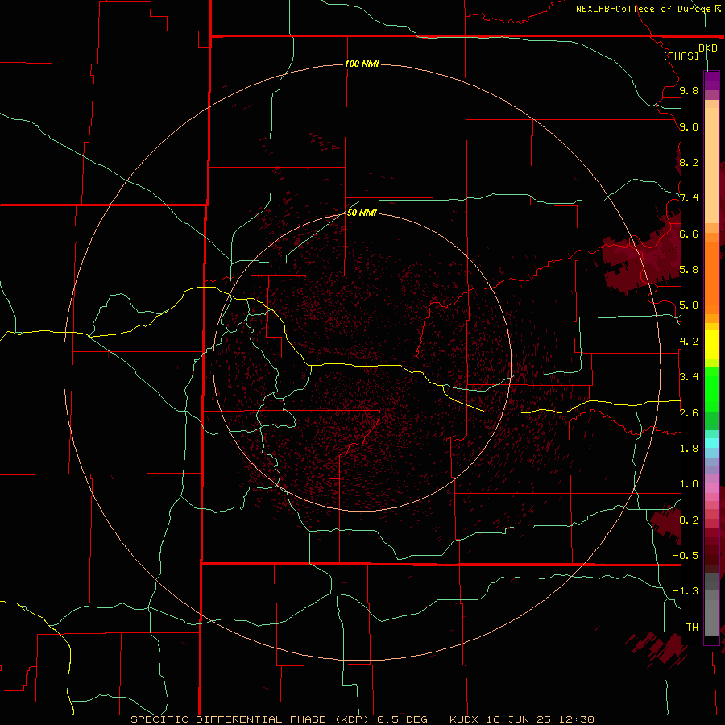Pick the bright yellow segment of color bar
The width and height of the screenshot is (725, 725).
[x=711, y=345]
